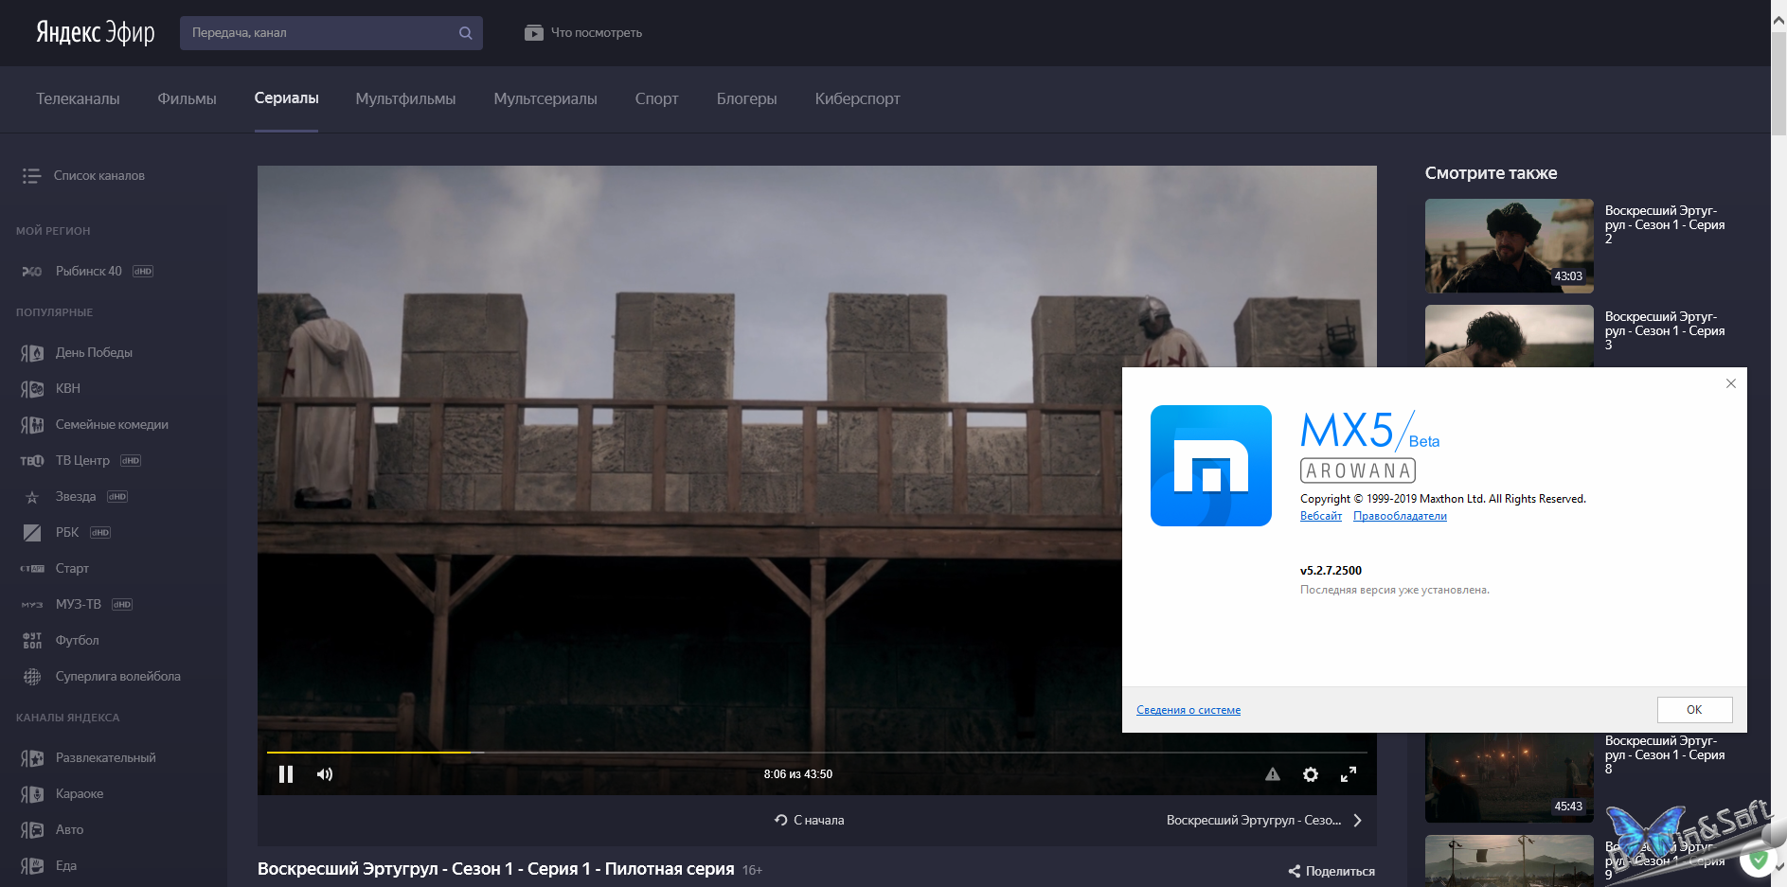Image resolution: width=1787 pixels, height=887 pixels.
Task: Click the Яндекс Эфир logo
Action: pos(95,32)
